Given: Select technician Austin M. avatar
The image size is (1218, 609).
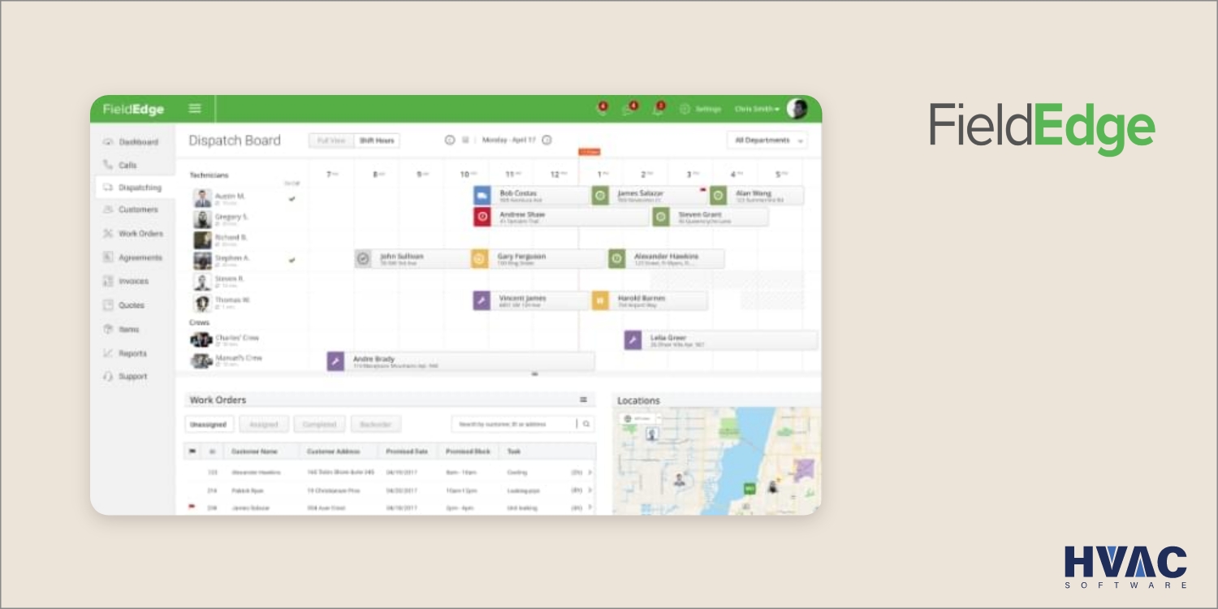Looking at the screenshot, I should click(x=202, y=198).
